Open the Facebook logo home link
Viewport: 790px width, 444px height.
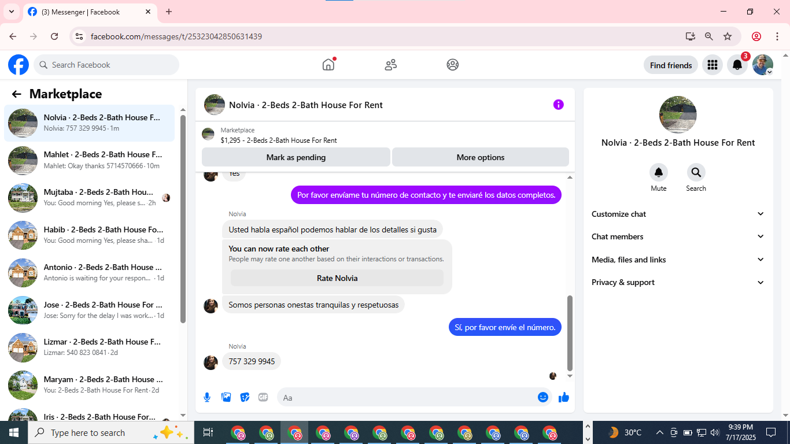[x=19, y=65]
